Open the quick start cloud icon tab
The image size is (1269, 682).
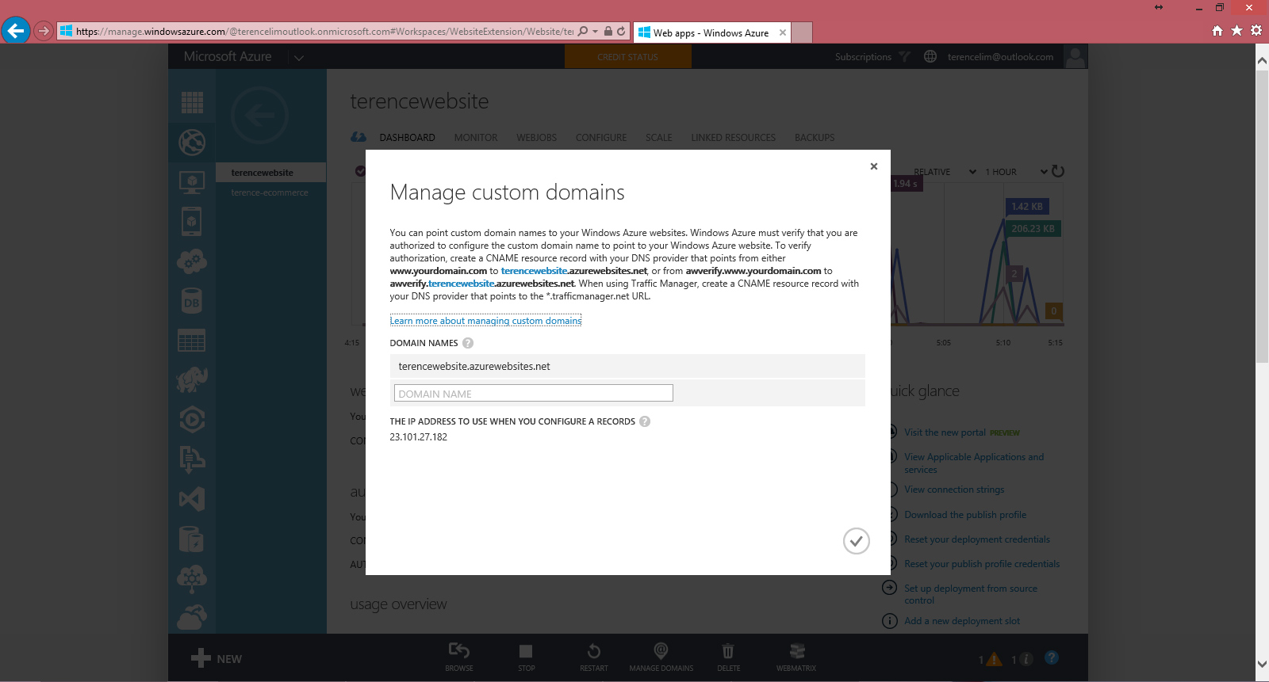(x=358, y=137)
